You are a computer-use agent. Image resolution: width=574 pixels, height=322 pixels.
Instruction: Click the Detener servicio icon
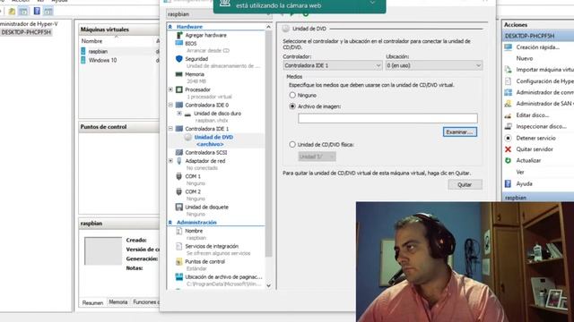[509, 138]
